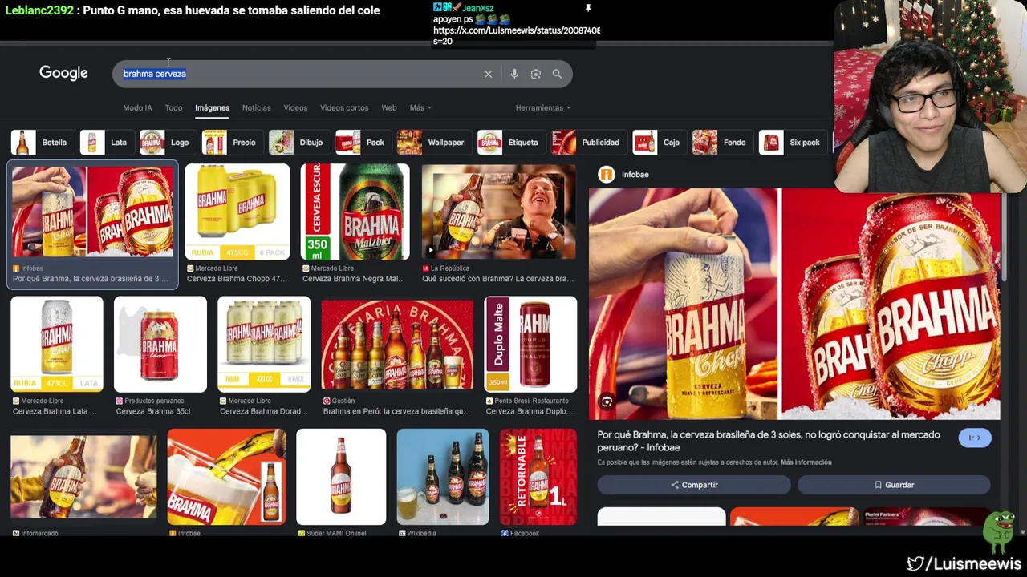Screen dimensions: 1027x577
Task: Open the Brahma Malzbier Negra thumbnail
Action: (x=355, y=212)
